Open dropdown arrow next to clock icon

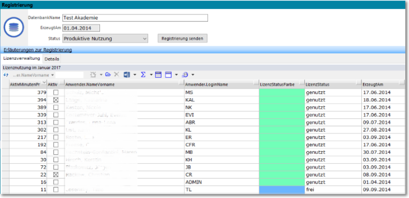pyautogui.click(x=193, y=75)
